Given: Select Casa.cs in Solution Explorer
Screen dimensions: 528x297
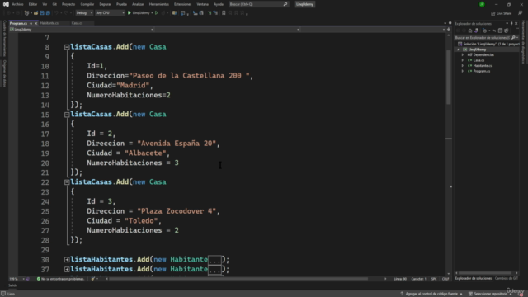Looking at the screenshot, I should tap(478, 60).
